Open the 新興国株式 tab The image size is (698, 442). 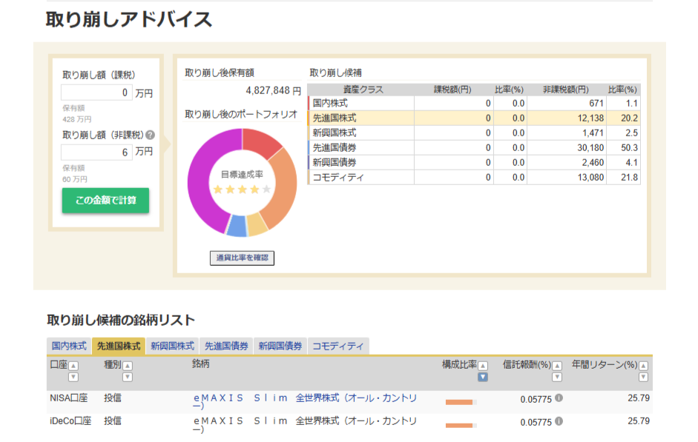click(x=172, y=346)
